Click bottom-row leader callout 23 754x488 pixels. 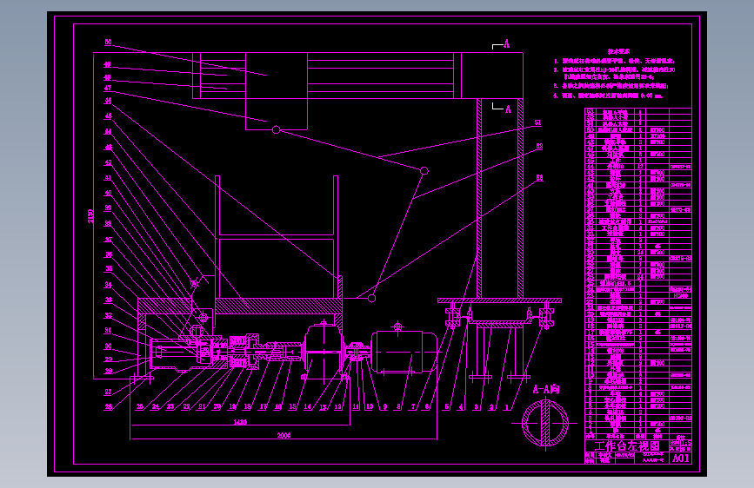click(x=170, y=407)
